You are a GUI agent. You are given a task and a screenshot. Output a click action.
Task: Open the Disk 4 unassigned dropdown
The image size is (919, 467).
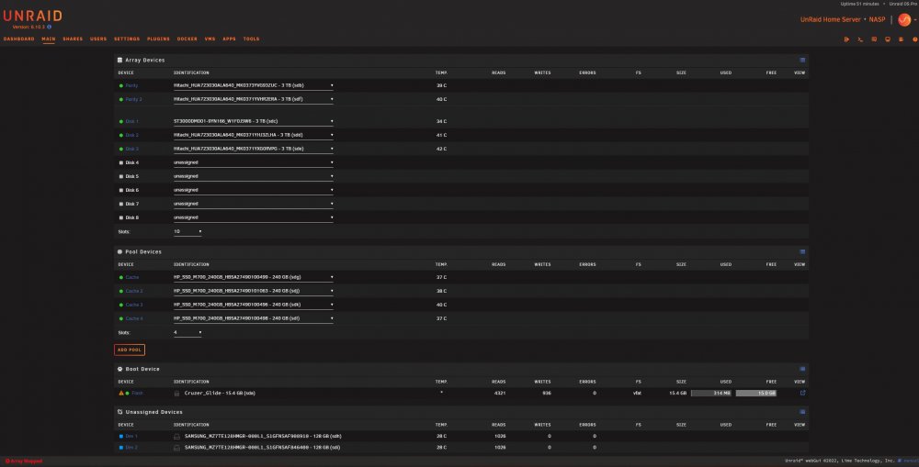point(254,162)
